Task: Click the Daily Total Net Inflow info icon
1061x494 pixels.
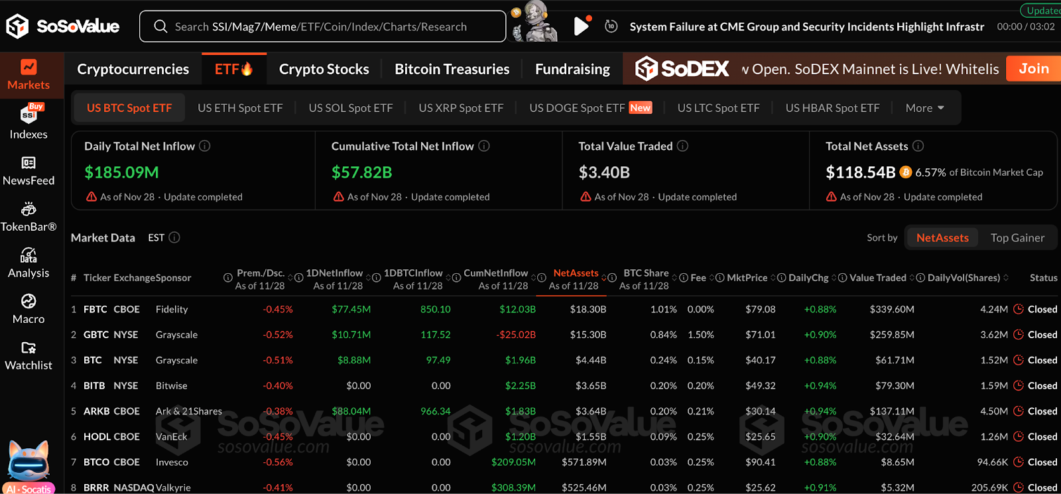Action: pyautogui.click(x=205, y=146)
